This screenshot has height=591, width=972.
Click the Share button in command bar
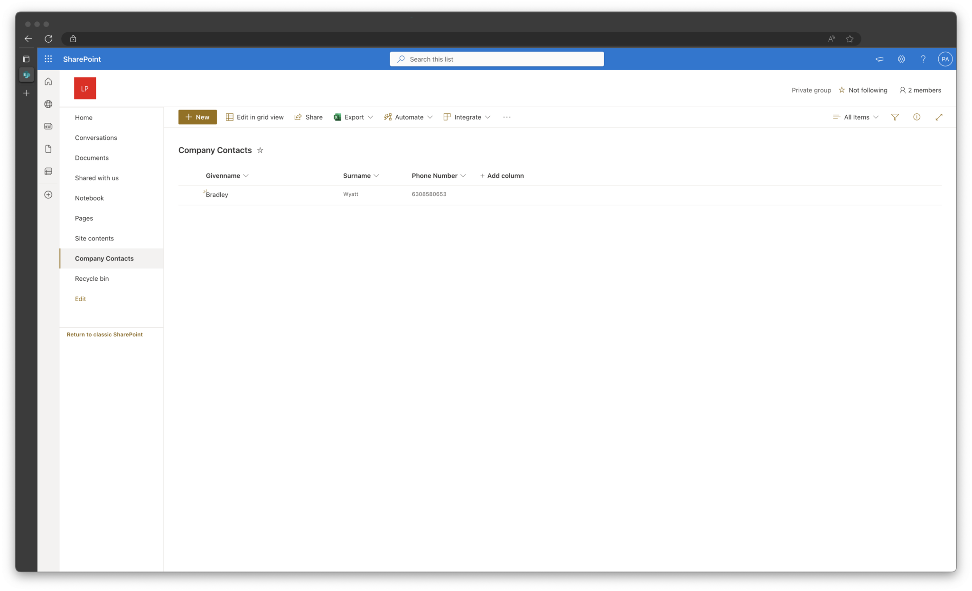tap(308, 117)
